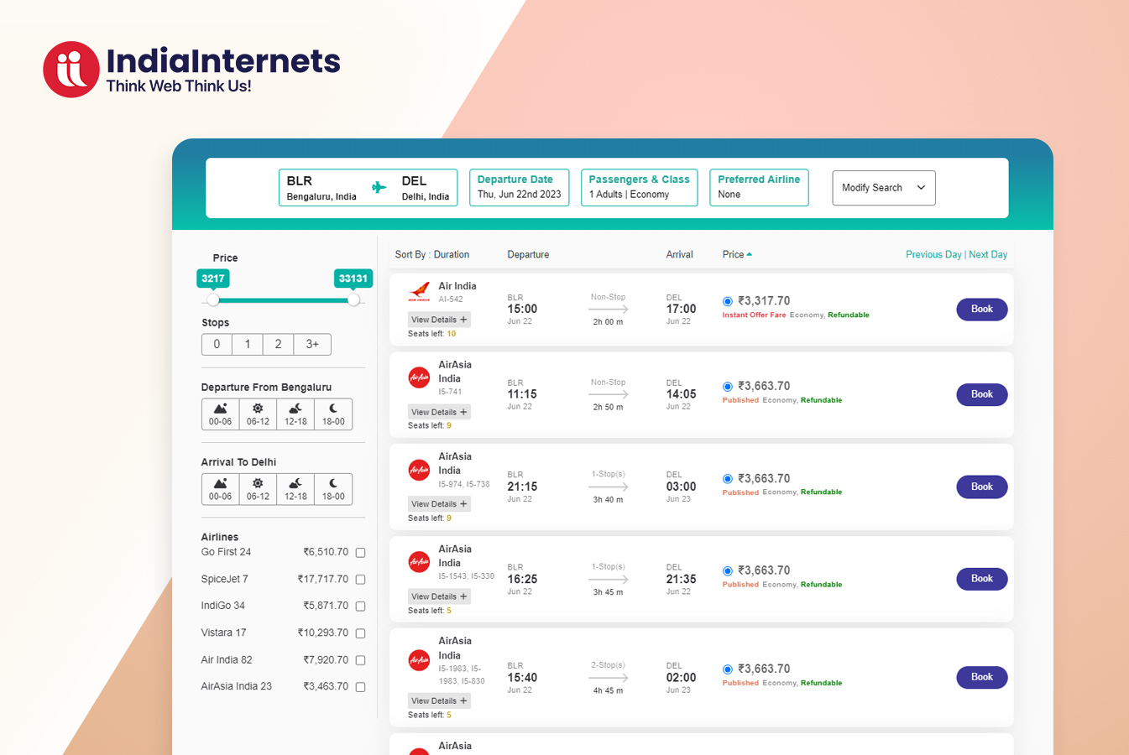Viewport: 1129px width, 755px height.
Task: Filter by 1 stop
Action: pyautogui.click(x=248, y=344)
